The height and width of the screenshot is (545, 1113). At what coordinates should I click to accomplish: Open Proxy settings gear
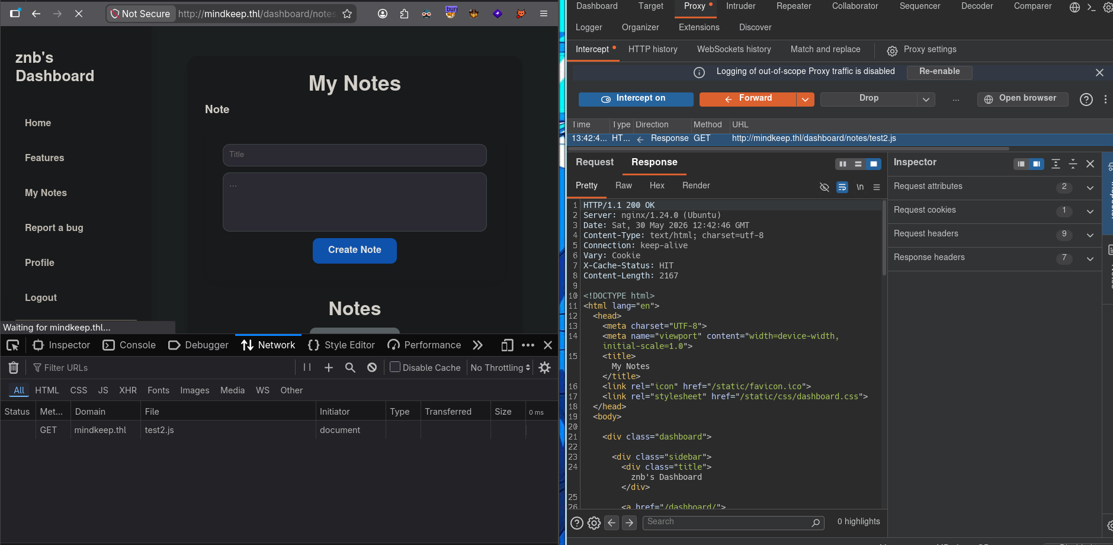point(892,50)
